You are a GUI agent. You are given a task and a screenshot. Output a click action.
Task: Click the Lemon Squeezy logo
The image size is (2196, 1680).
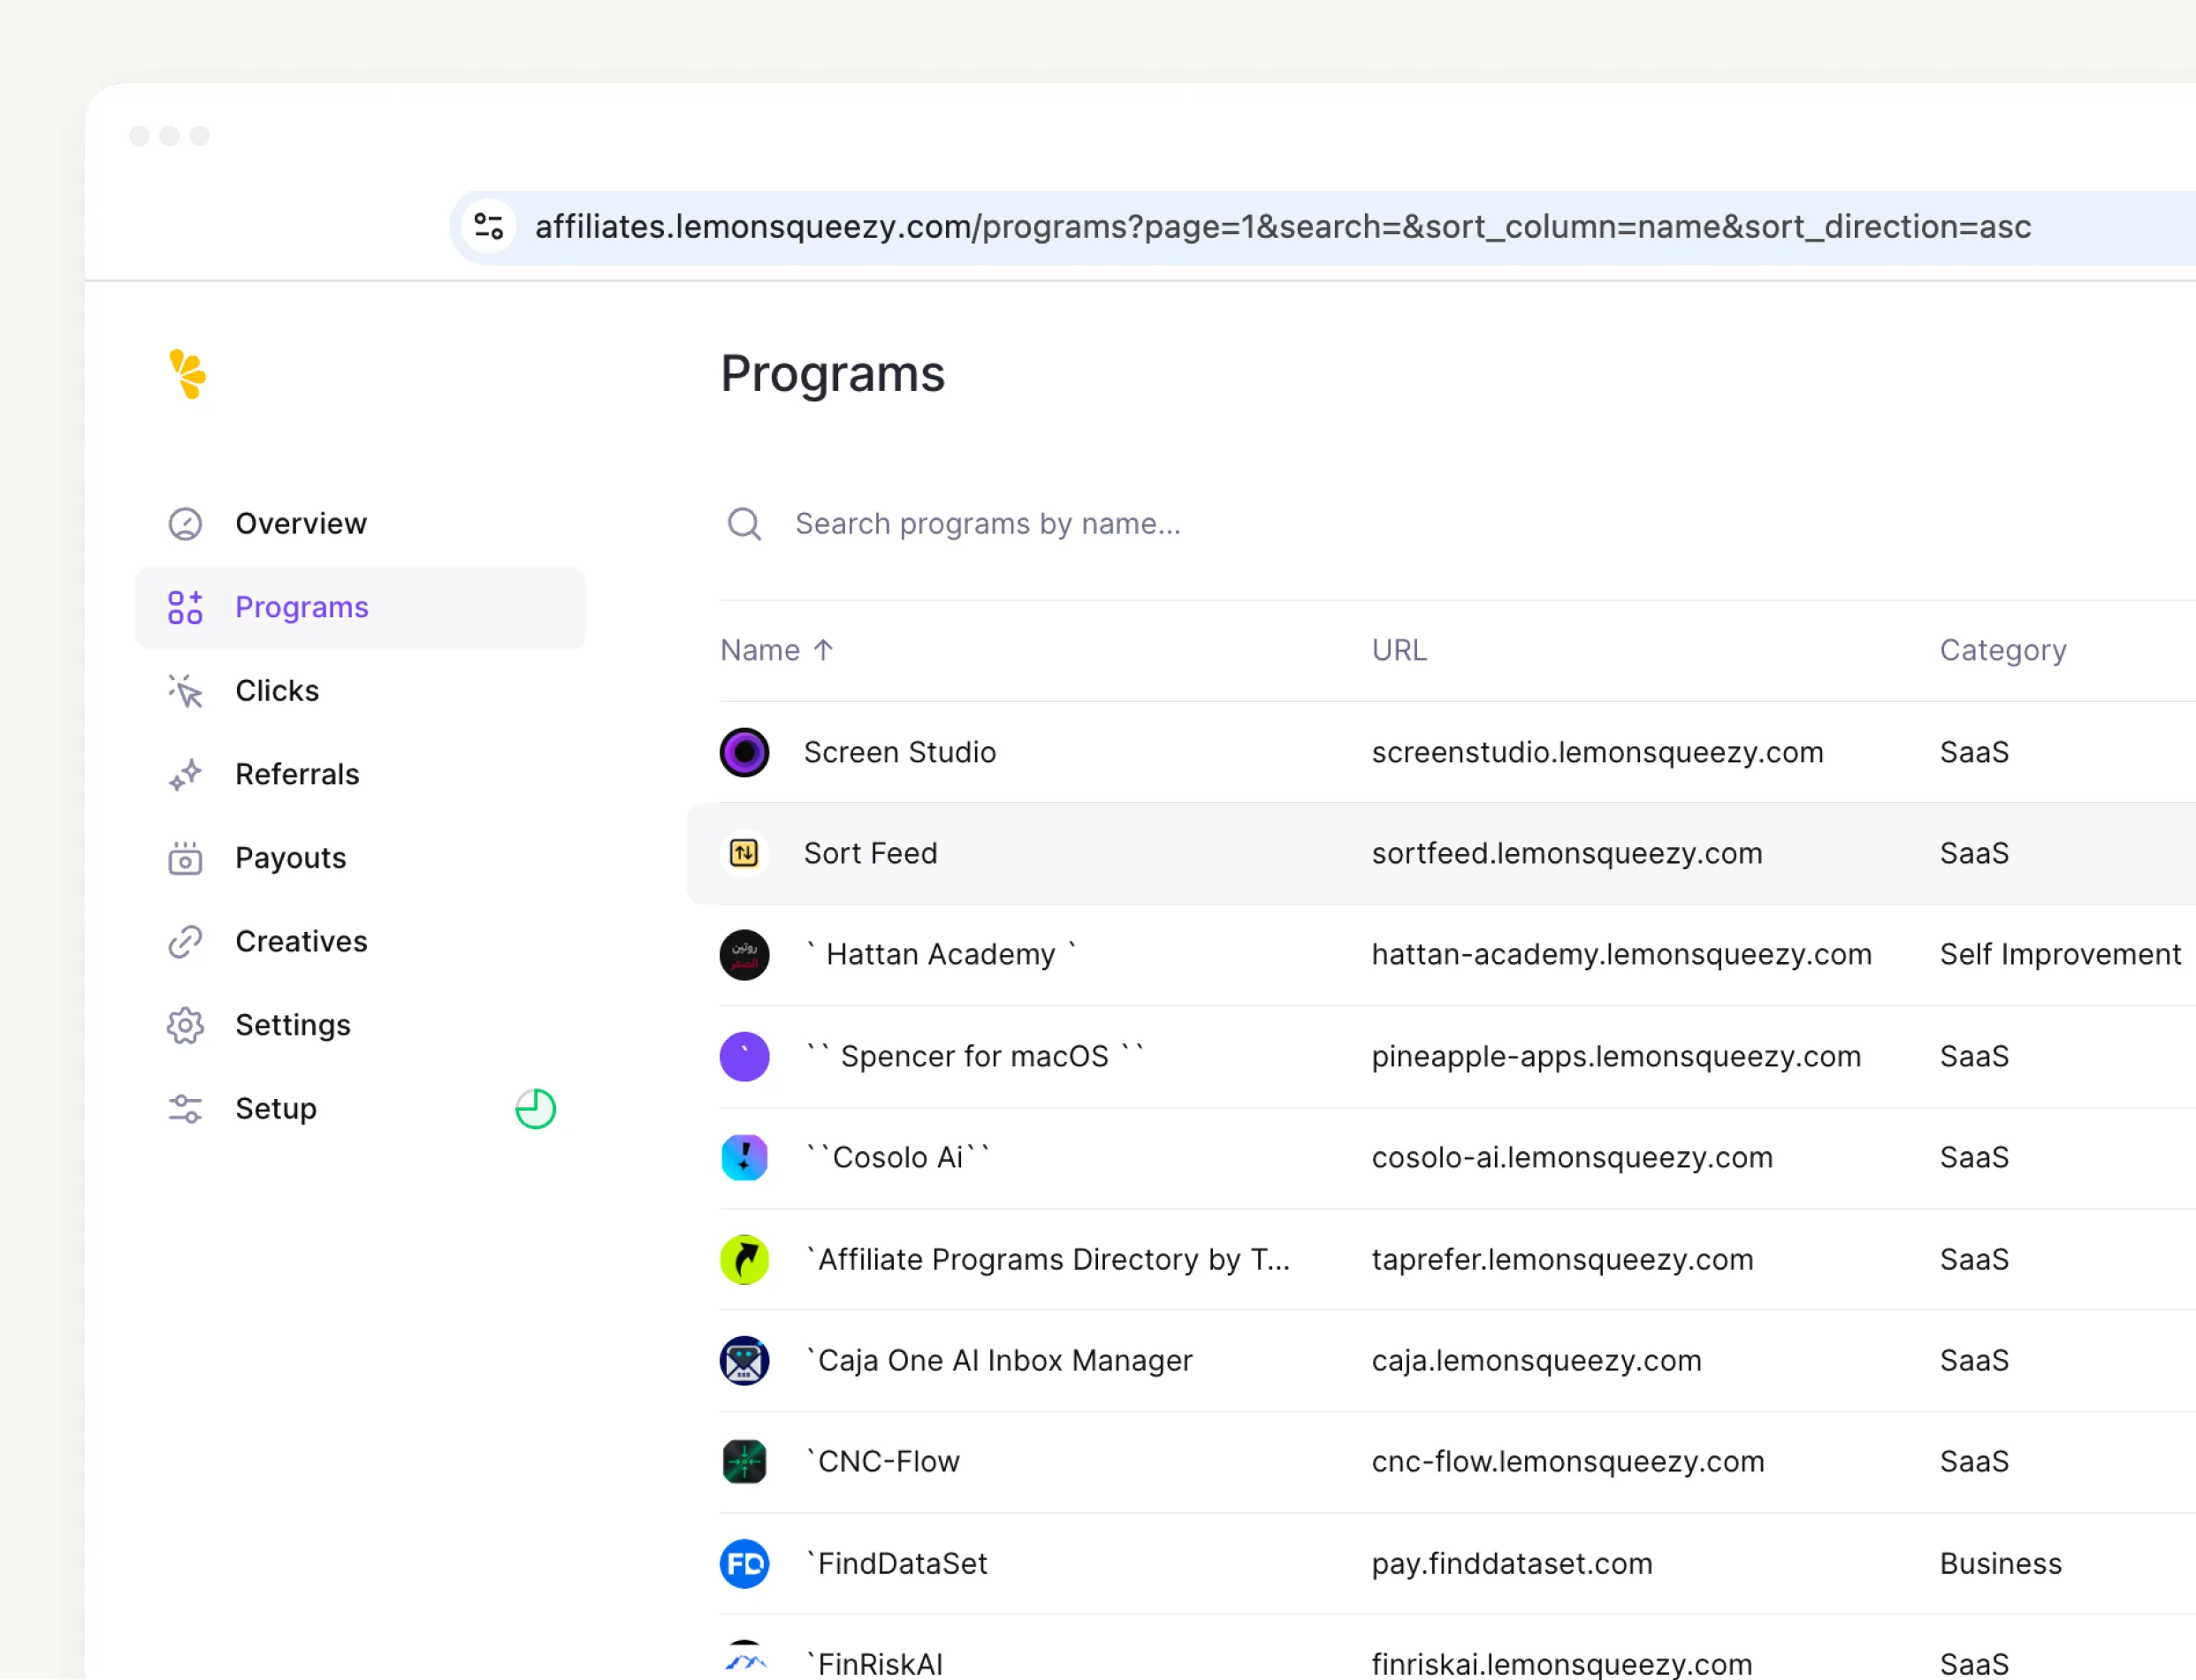(187, 374)
